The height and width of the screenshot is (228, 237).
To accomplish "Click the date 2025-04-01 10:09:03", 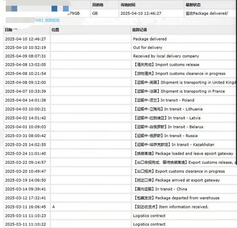I will pos(25,127).
